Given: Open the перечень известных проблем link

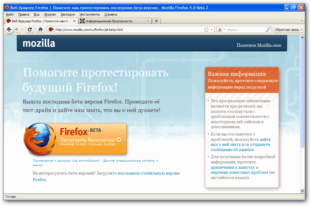Looking at the screenshot, I should pyautogui.click(x=239, y=172).
